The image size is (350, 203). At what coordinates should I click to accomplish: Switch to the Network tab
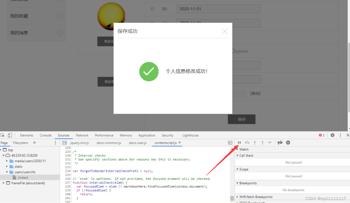point(82,135)
